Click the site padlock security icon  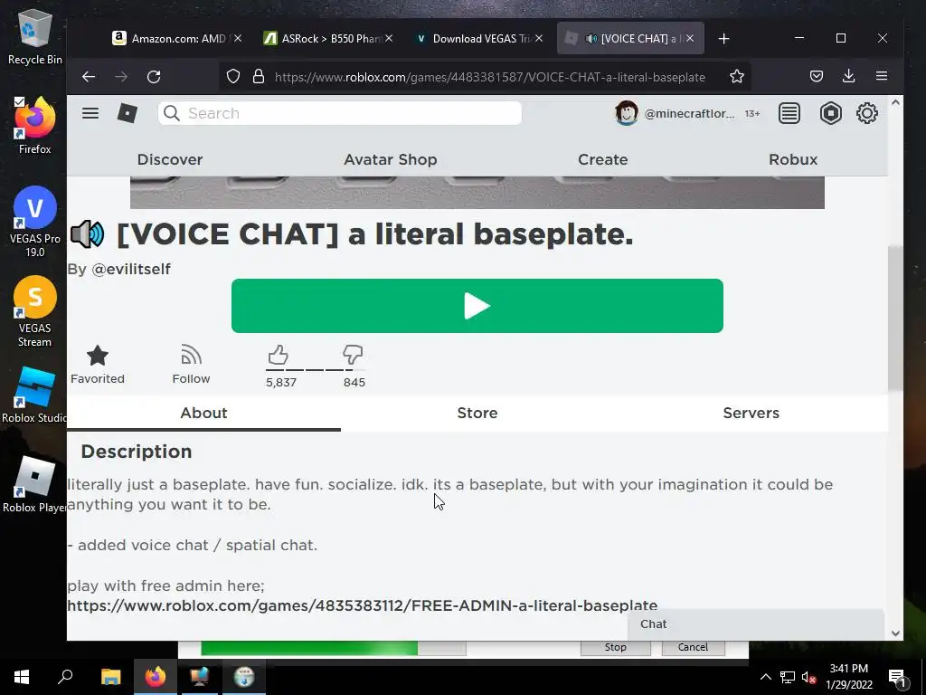point(259,77)
